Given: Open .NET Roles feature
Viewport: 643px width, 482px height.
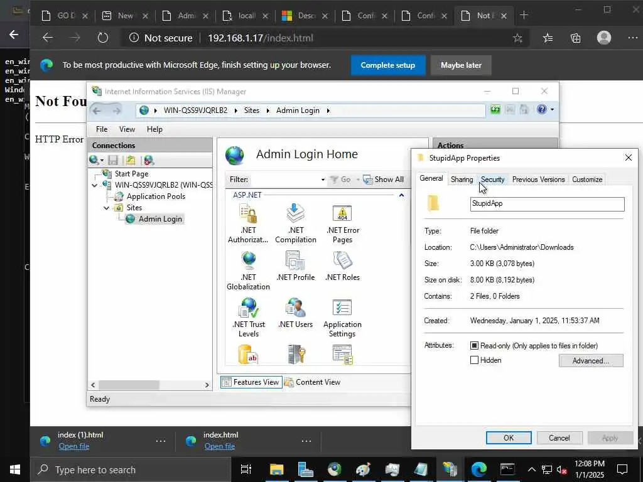Looking at the screenshot, I should click(342, 265).
